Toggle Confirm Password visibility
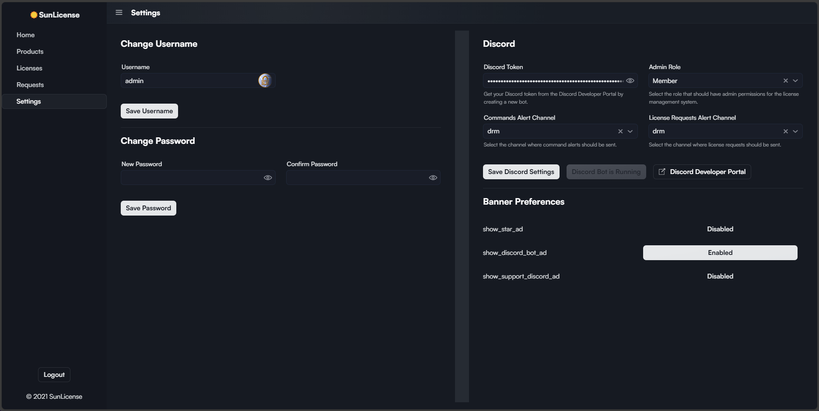 (433, 178)
